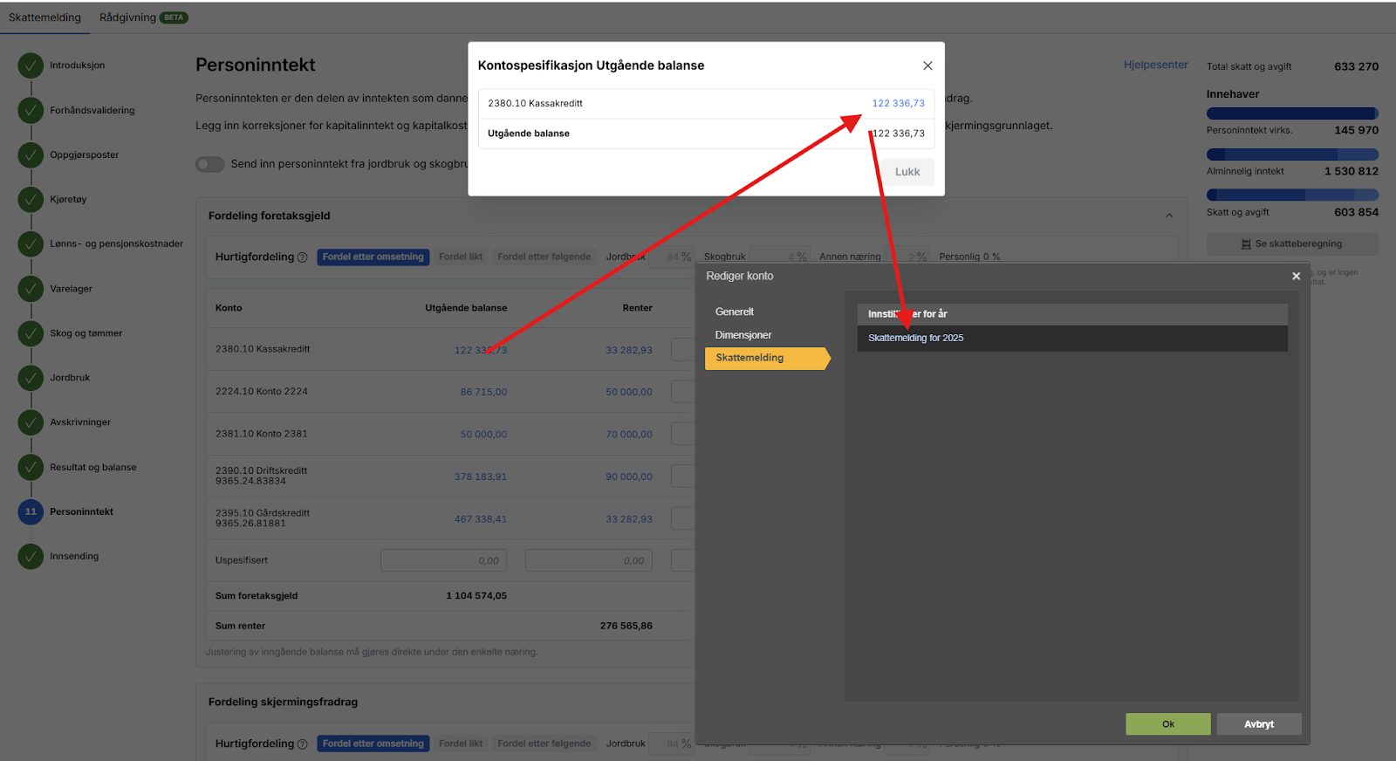Click the Hurtigfordeling help icon in foretaksgjeld

pos(302,257)
